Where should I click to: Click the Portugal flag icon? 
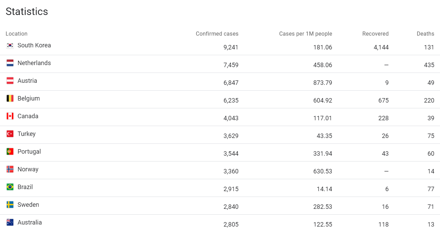10,152
